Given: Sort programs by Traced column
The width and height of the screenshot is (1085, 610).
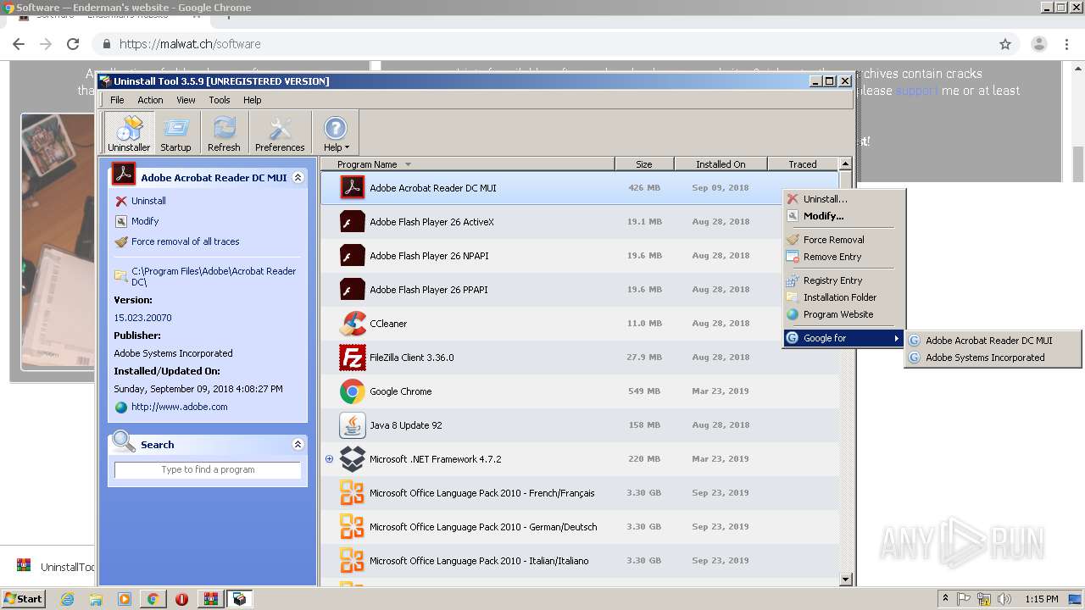Looking at the screenshot, I should click(x=803, y=164).
